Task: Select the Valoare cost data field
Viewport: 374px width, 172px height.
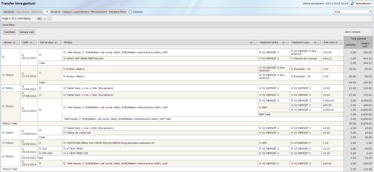Action: [x=26, y=32]
